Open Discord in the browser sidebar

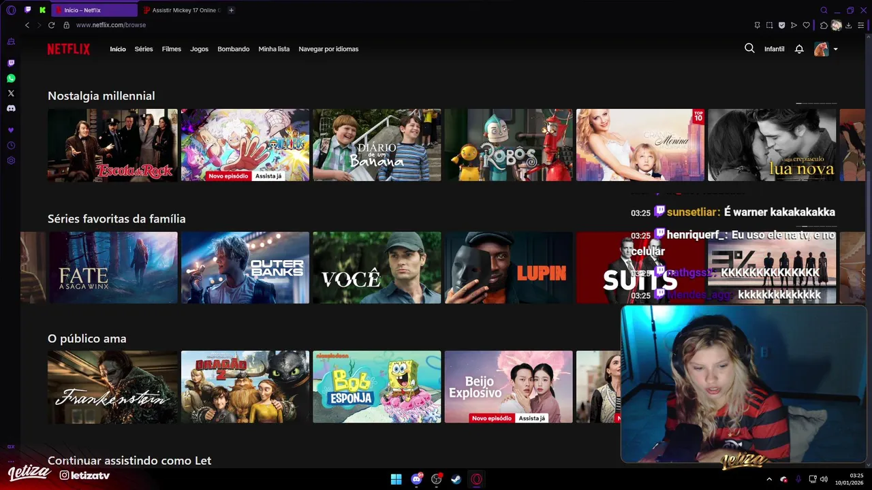[x=11, y=108]
